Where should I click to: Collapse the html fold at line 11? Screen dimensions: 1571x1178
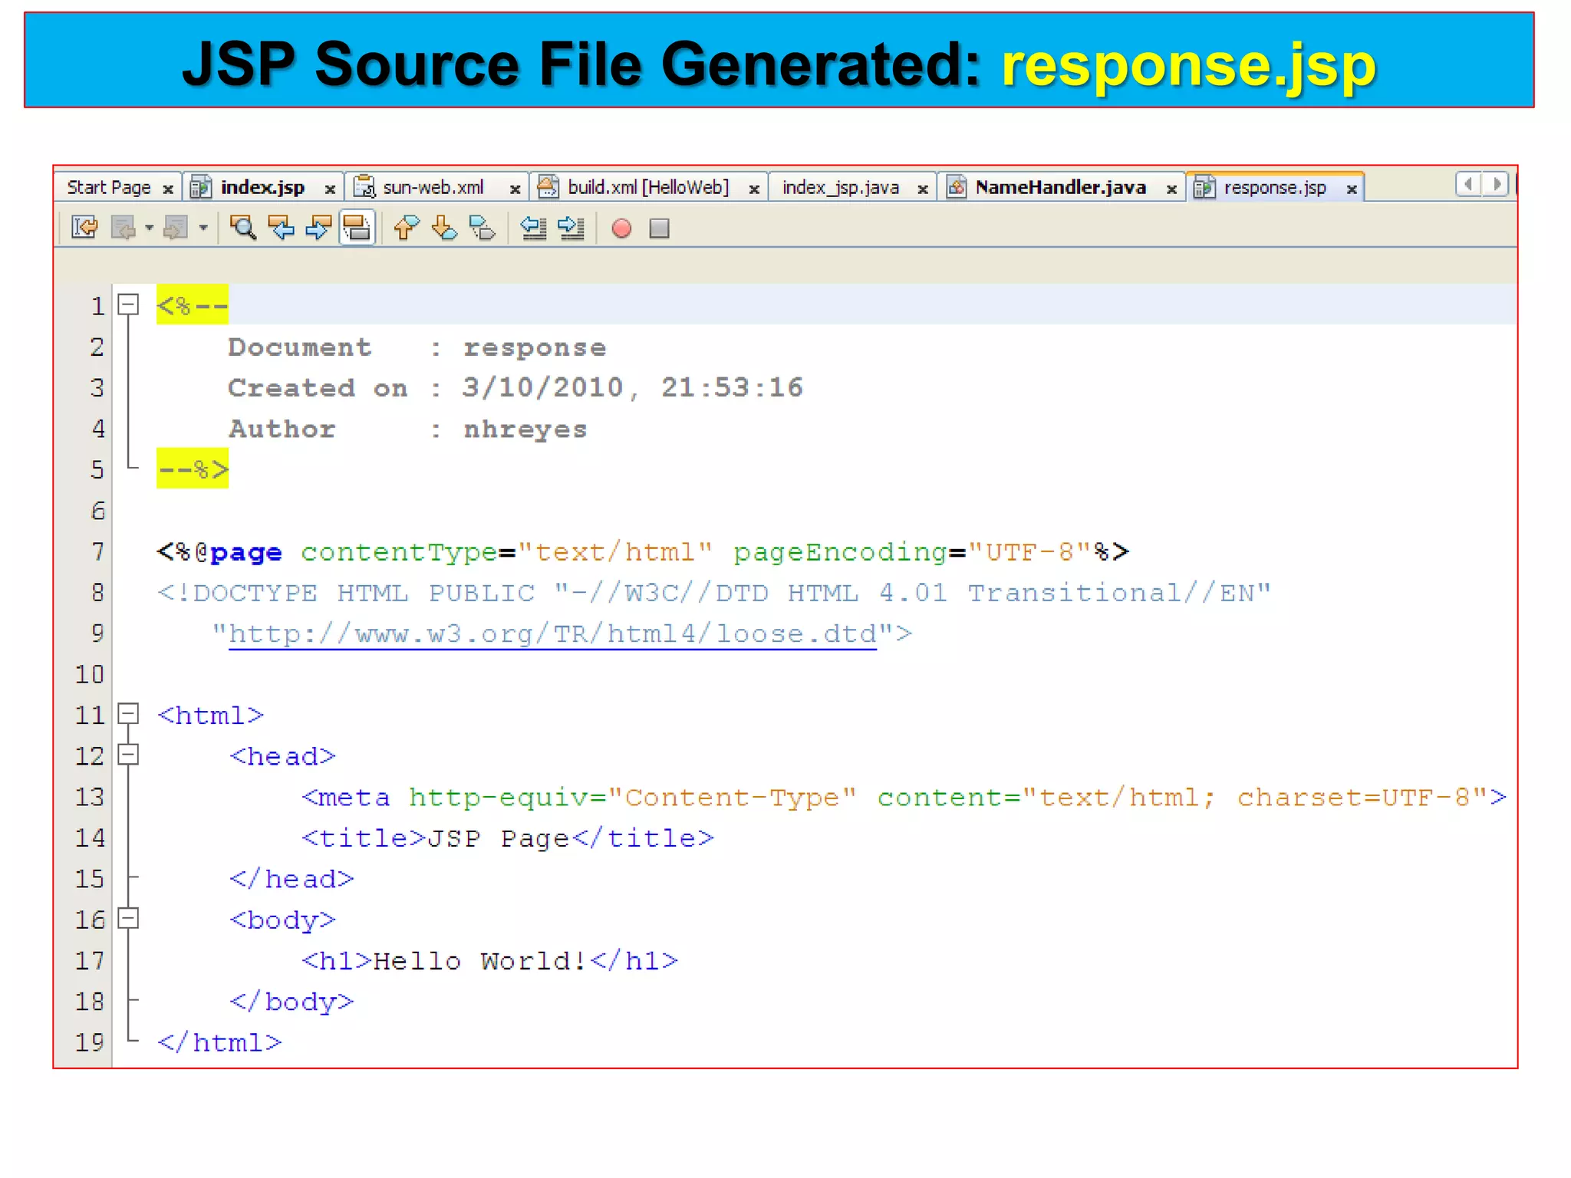(x=128, y=714)
